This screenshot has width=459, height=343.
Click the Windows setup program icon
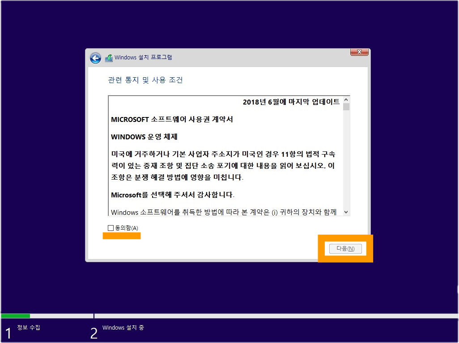pos(109,58)
